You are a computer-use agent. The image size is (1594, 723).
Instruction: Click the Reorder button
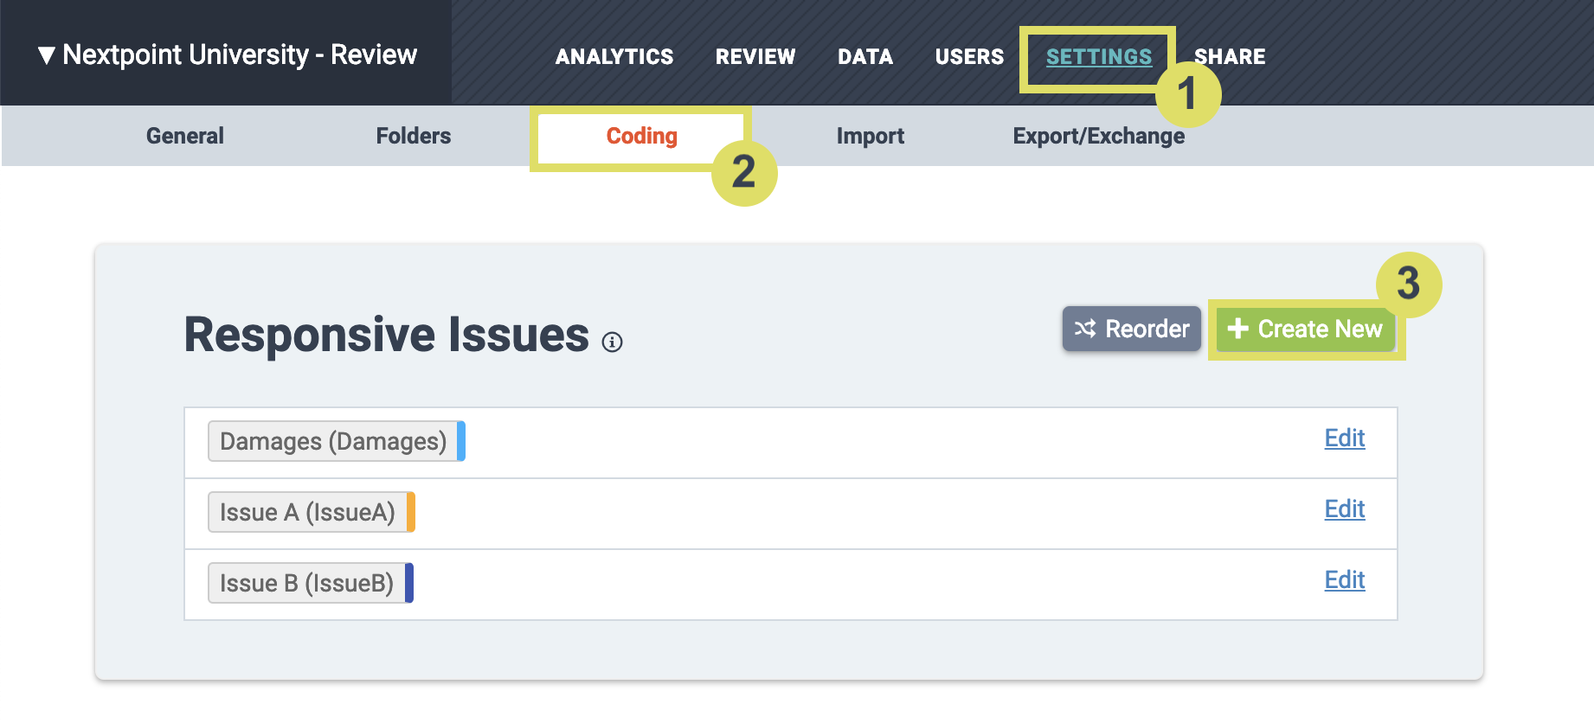point(1132,329)
